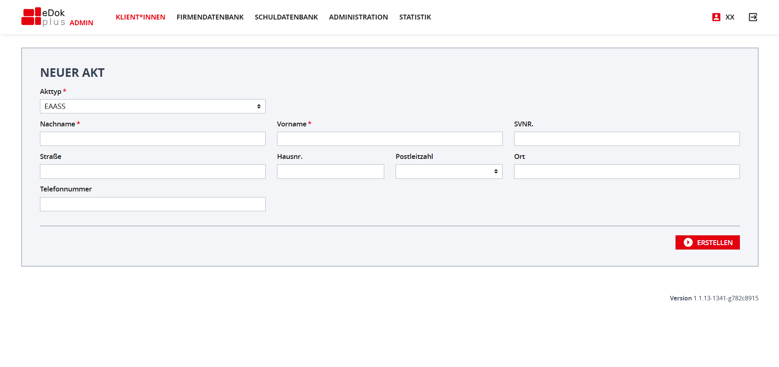Viewport: 779px width, 367px height.
Task: Open the Akttyp dropdown showing EAASS
Action: point(152,106)
